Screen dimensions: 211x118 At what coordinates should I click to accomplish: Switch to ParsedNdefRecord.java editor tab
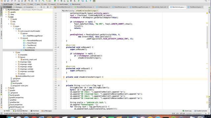pos(84,7)
